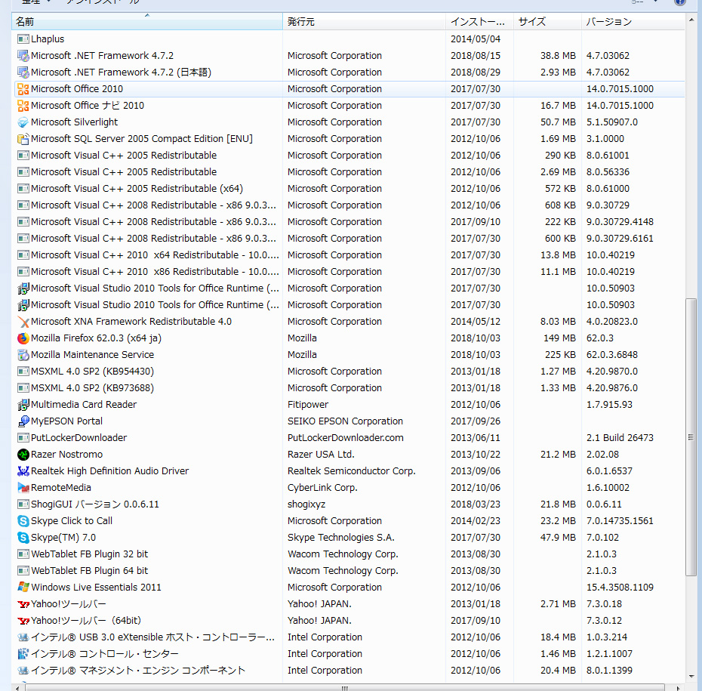Click the icon beside Microsoft .NET Framework 4.7.2 (日本語)
The width and height of the screenshot is (702, 691).
coord(23,72)
